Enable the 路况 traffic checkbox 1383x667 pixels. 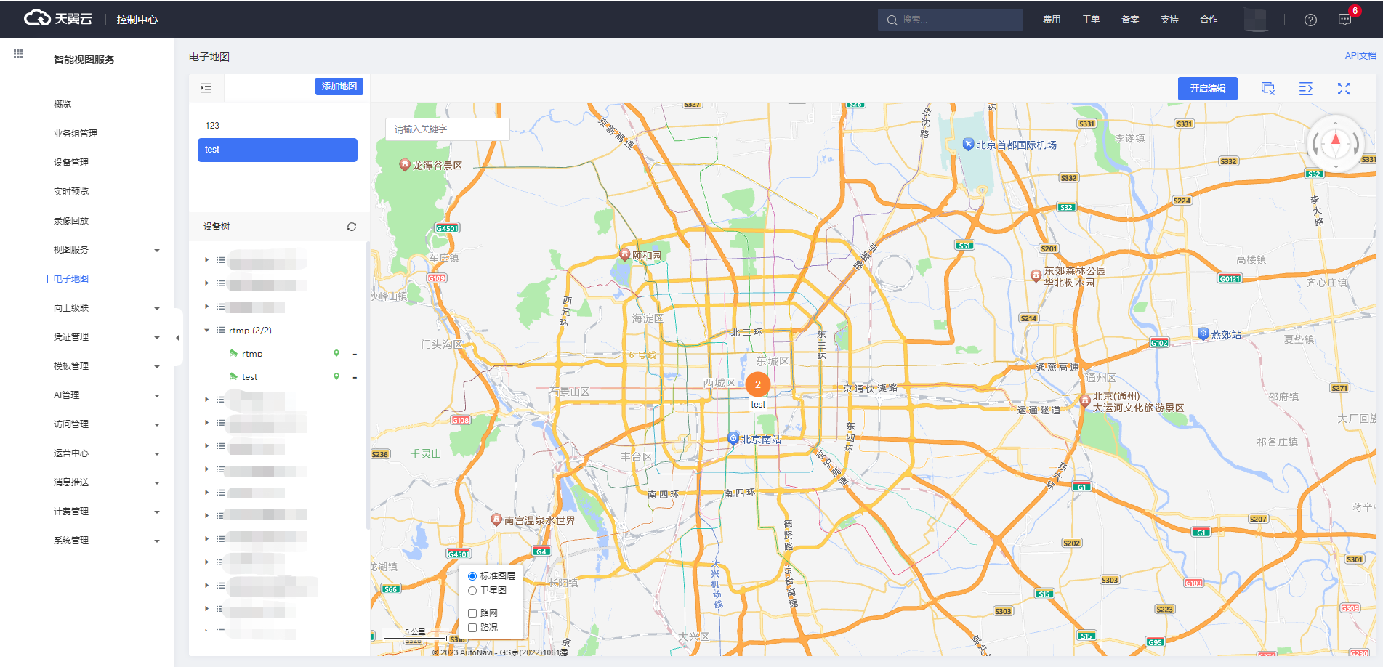(x=472, y=628)
